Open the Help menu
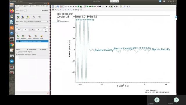This screenshot has width=186, height=105. point(47,6)
